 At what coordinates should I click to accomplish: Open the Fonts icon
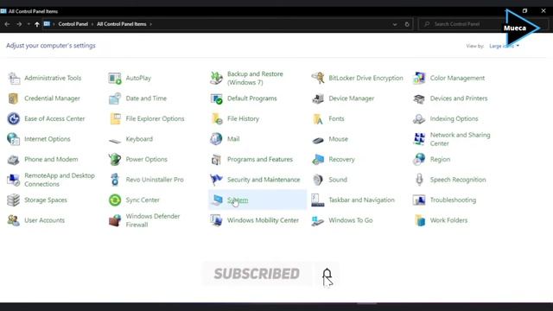(318, 118)
